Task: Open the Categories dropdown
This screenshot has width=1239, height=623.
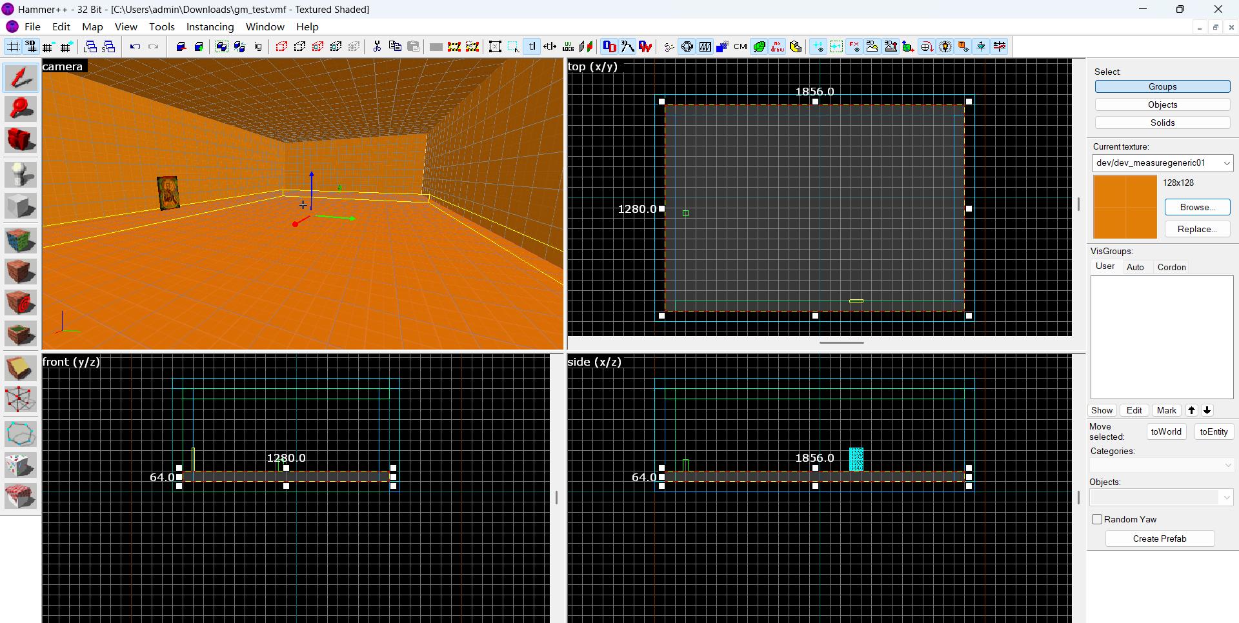Action: (x=1162, y=465)
